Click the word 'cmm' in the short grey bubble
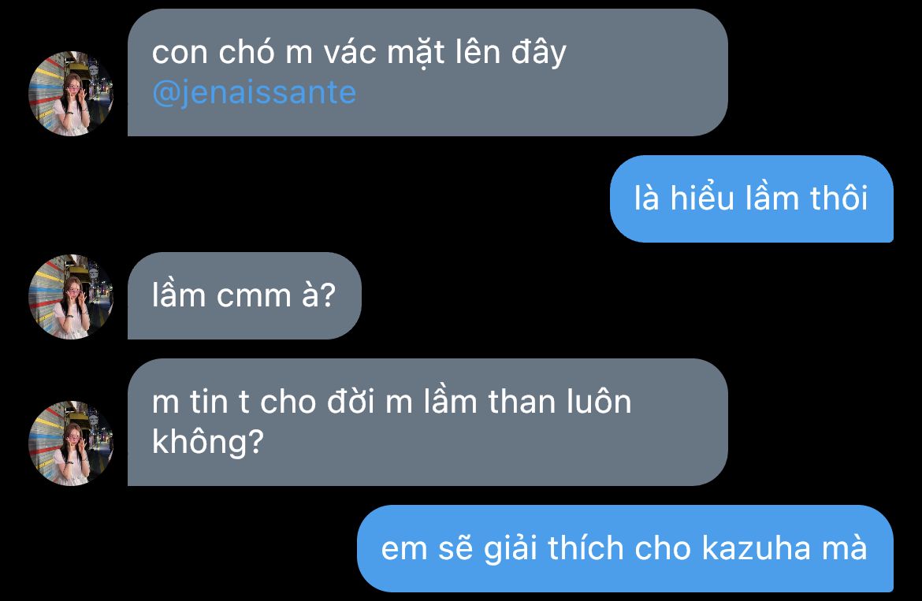Viewport: 922px width, 601px height. point(254,296)
